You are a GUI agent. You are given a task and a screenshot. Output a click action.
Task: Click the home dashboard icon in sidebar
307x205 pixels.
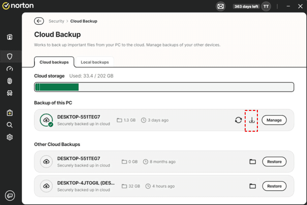click(x=10, y=37)
